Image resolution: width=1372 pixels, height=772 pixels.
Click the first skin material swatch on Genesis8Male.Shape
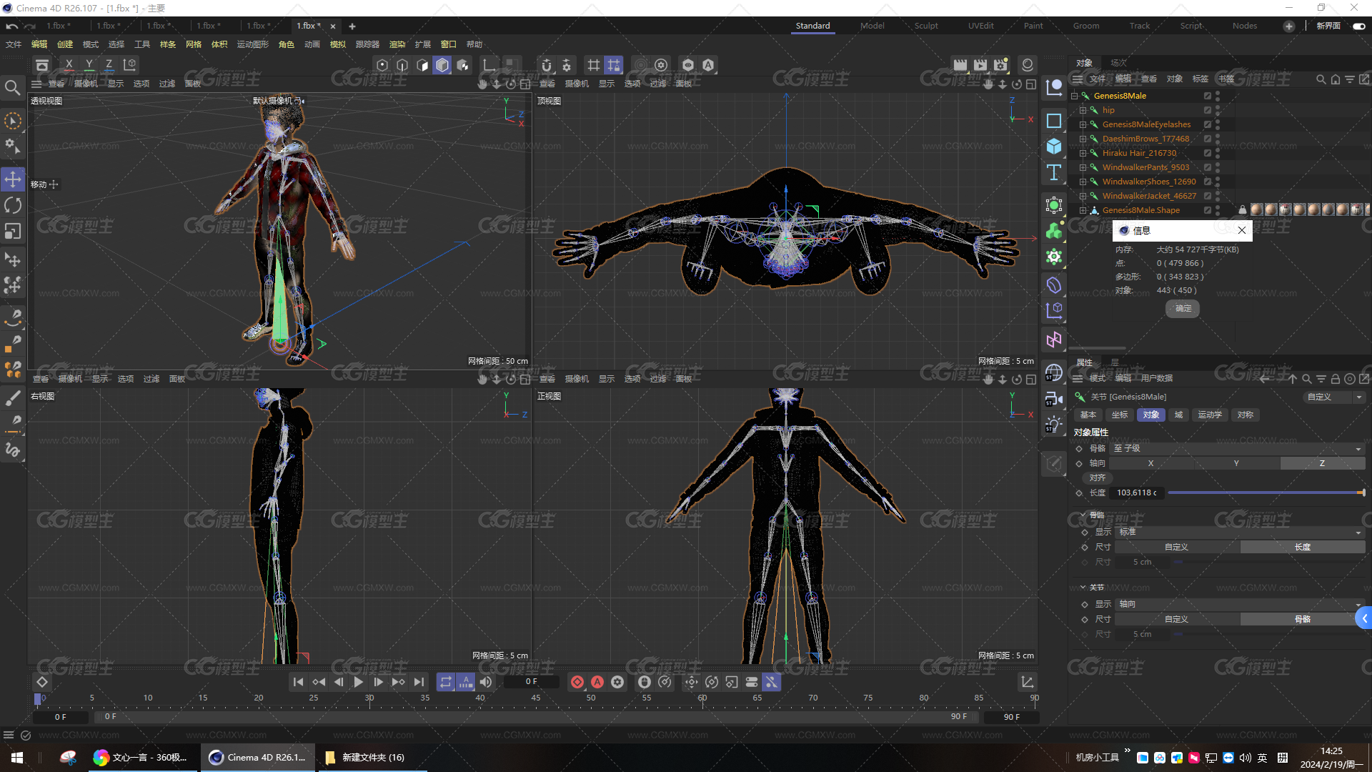click(x=1256, y=210)
